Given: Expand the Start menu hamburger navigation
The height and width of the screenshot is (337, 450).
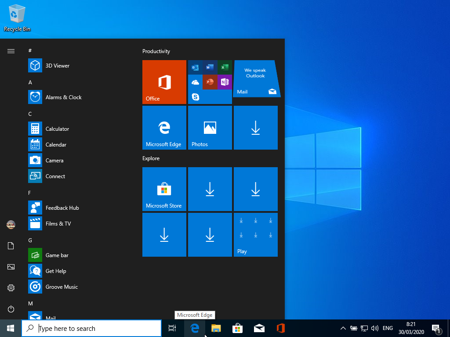Looking at the screenshot, I should click(11, 51).
